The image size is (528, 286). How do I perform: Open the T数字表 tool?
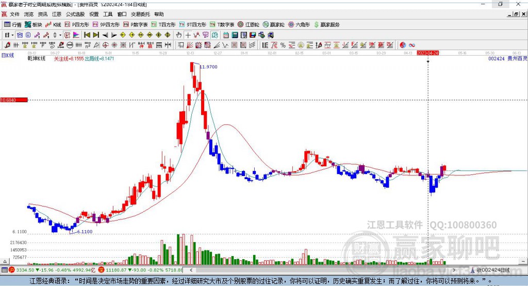[x=222, y=25]
